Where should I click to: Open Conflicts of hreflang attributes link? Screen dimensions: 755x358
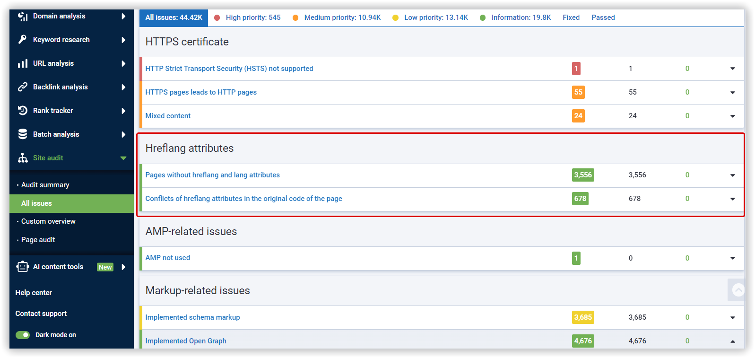click(x=243, y=199)
